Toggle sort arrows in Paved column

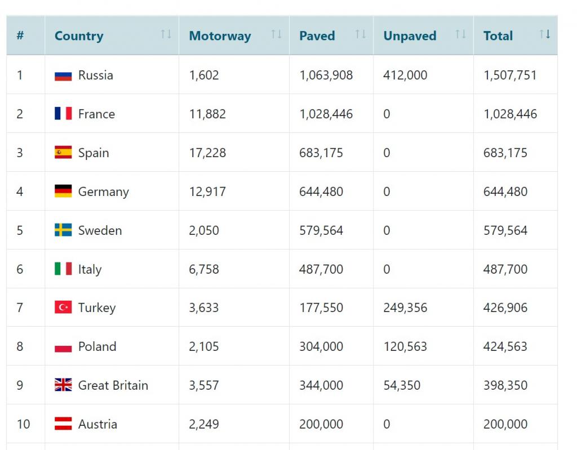pos(361,34)
